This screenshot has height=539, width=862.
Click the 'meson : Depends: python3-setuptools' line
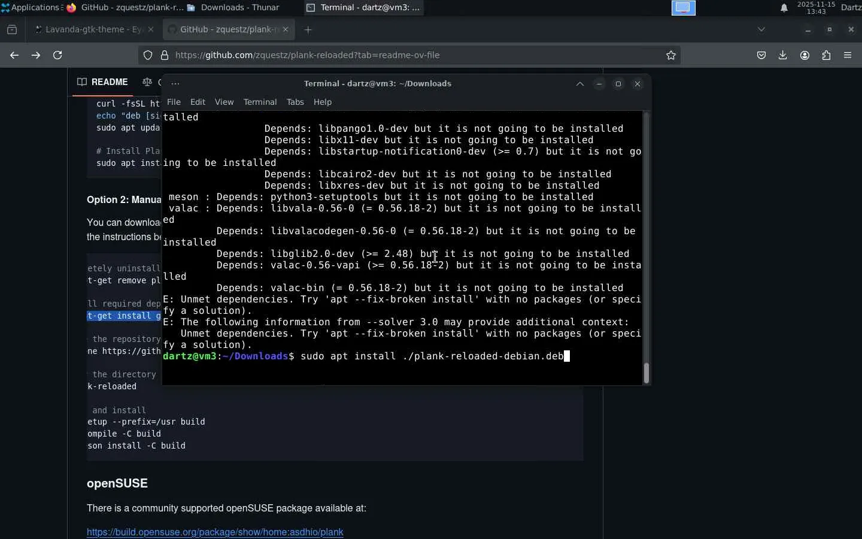coord(381,197)
